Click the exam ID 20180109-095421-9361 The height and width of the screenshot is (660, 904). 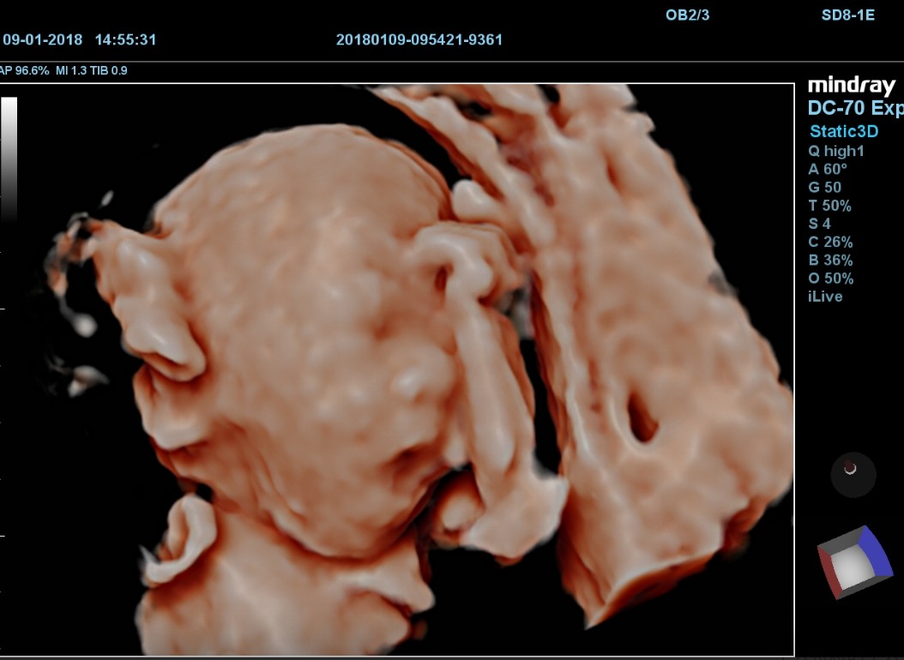[419, 39]
